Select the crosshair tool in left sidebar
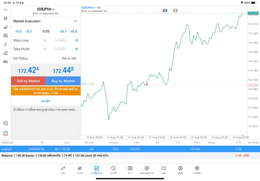 pyautogui.click(x=6, y=9)
